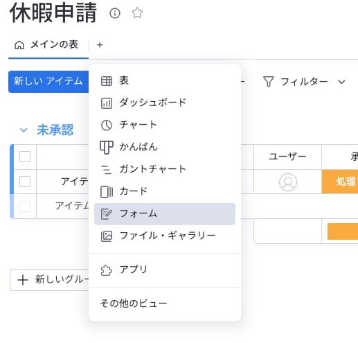Click the card icon beside カード

[x=107, y=192]
